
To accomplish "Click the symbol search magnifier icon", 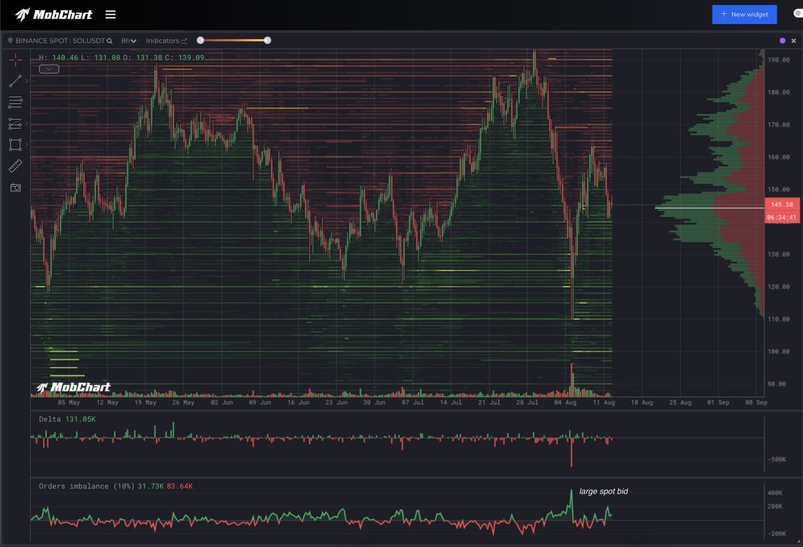I will click(109, 41).
